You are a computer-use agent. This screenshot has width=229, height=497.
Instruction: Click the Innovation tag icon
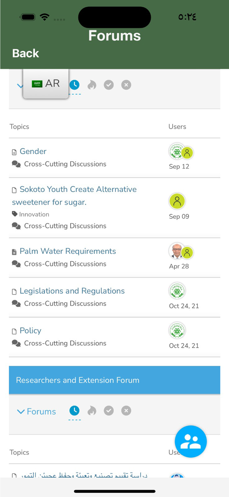click(x=15, y=214)
